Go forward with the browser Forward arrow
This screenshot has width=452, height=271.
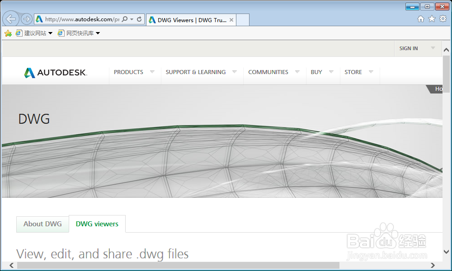[27, 19]
